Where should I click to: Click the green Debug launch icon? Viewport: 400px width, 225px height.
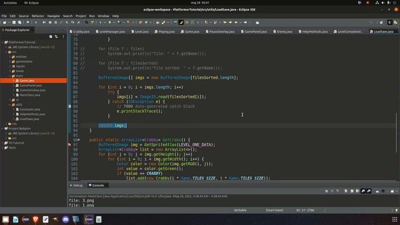(101, 22)
